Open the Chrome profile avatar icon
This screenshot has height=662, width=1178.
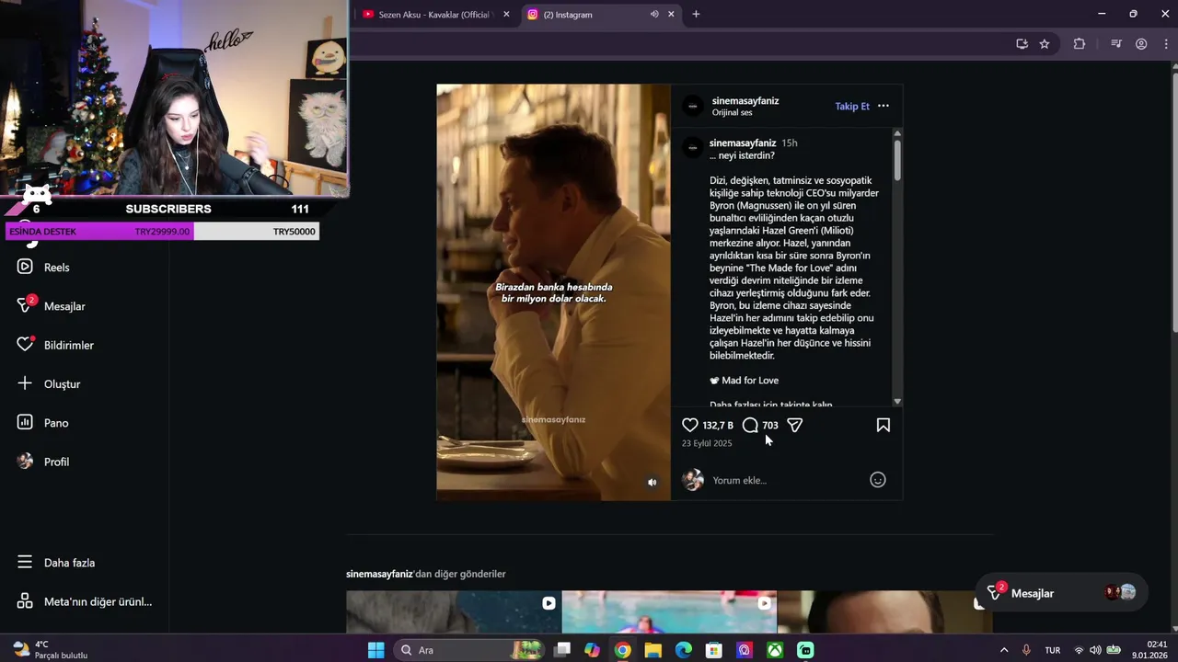pyautogui.click(x=1141, y=43)
